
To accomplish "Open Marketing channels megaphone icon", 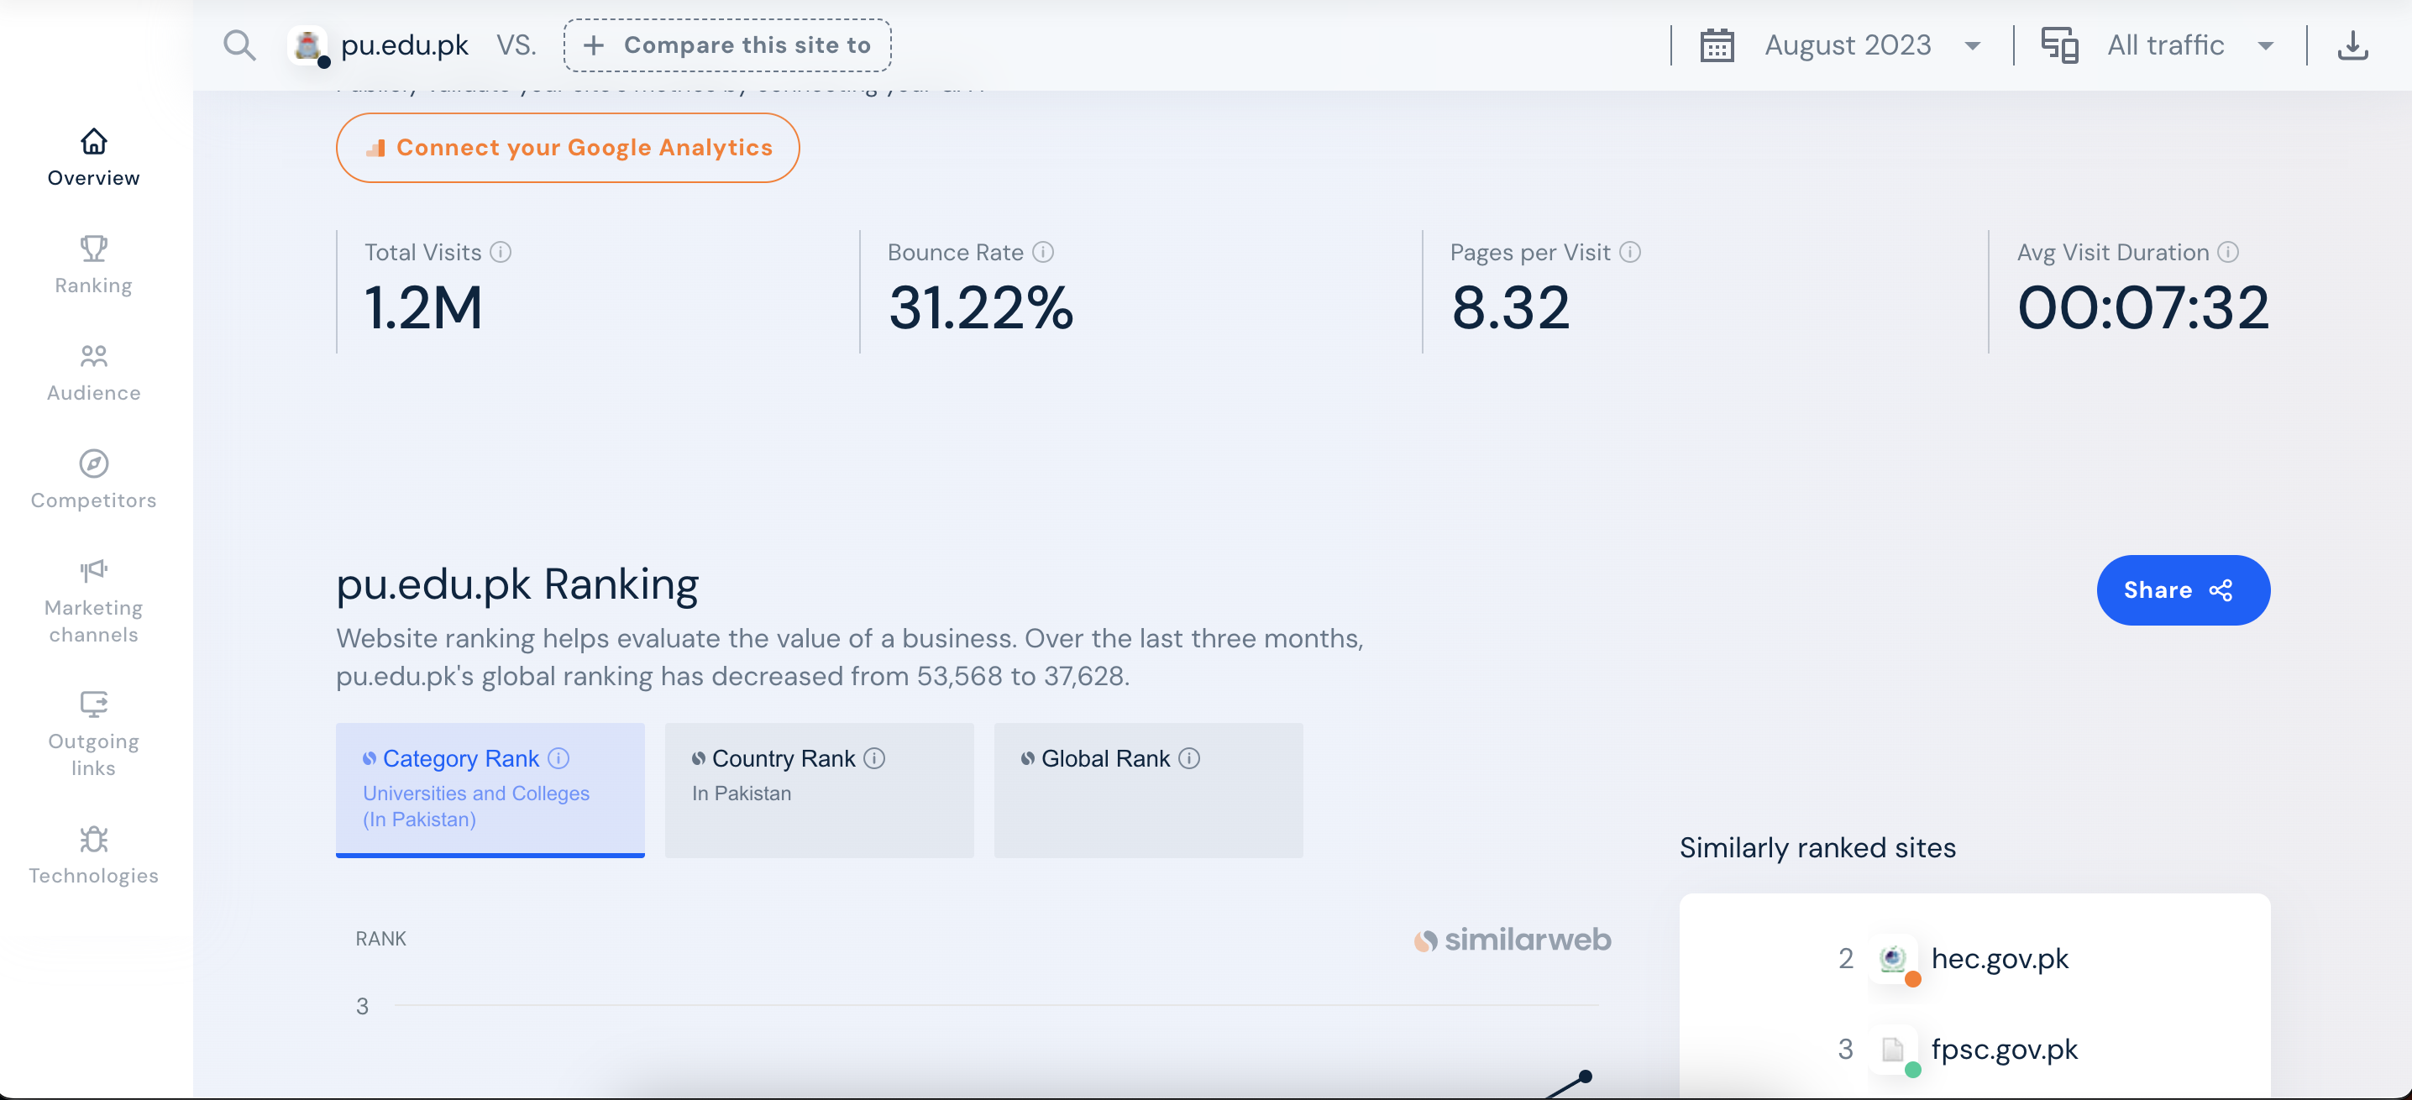I will pos(93,571).
